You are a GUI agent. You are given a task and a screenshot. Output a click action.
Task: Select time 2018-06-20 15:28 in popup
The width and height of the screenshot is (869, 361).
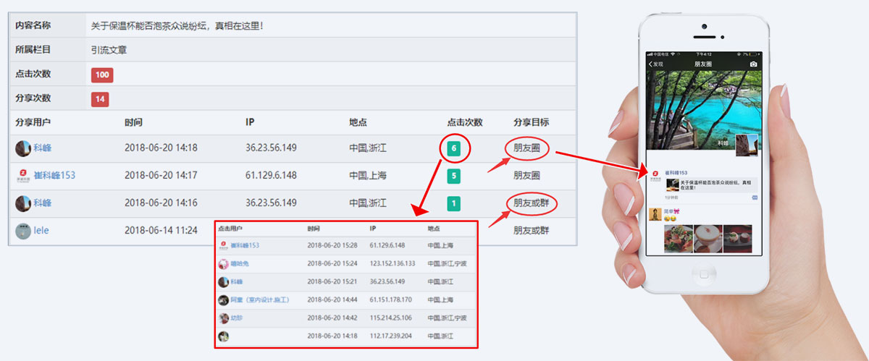click(x=331, y=245)
